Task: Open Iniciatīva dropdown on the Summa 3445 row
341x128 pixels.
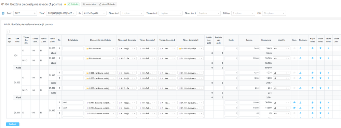Action: coord(282,48)
